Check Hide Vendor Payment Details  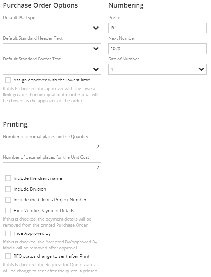coord(8,211)
